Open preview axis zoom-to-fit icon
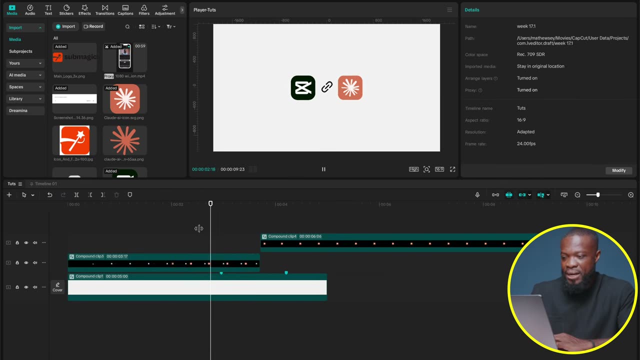The width and height of the screenshot is (640, 360). (x=564, y=195)
